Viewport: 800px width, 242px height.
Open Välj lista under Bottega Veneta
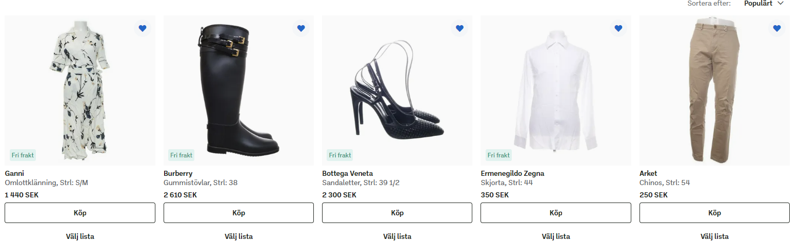(397, 236)
